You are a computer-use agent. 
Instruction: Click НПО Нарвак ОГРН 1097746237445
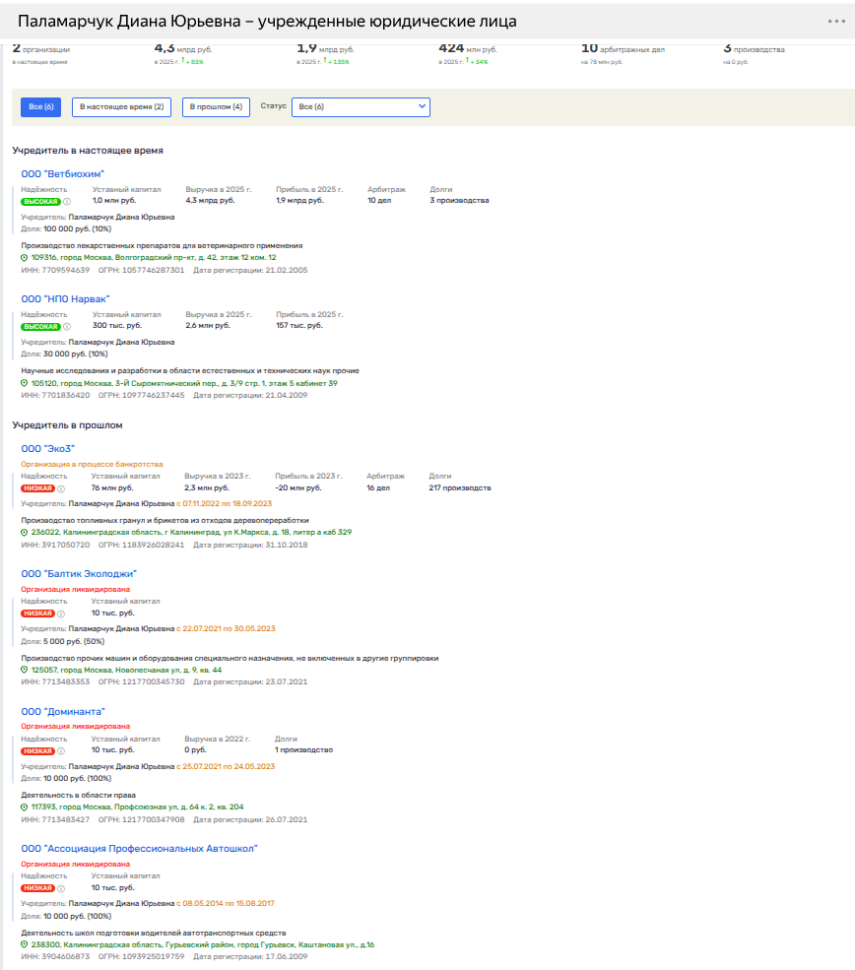point(141,395)
